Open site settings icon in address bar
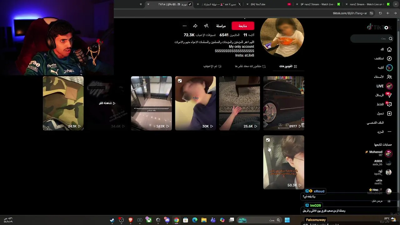This screenshot has width=400, height=225. tap(371, 13)
